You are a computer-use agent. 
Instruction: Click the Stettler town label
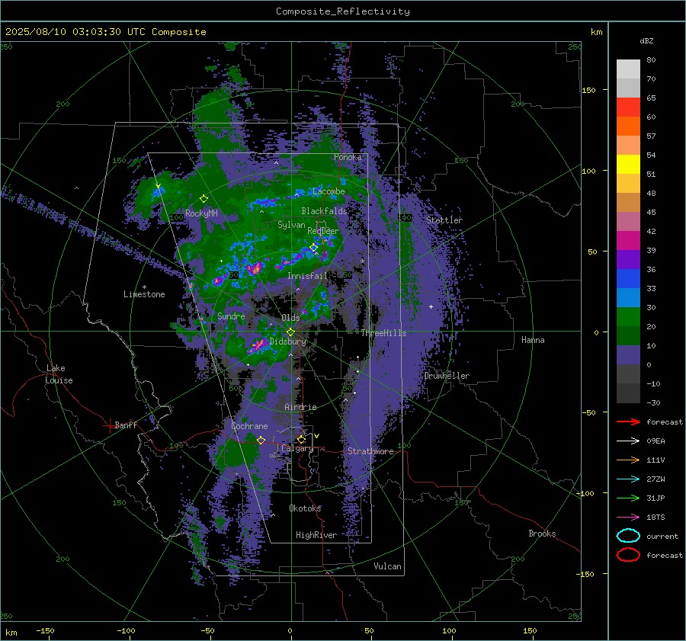pos(444,220)
